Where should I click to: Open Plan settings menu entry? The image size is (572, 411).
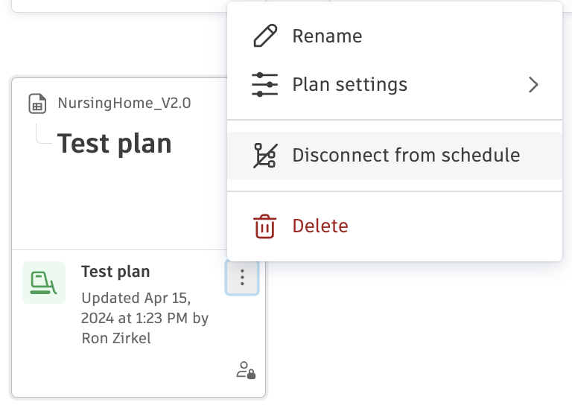click(350, 84)
